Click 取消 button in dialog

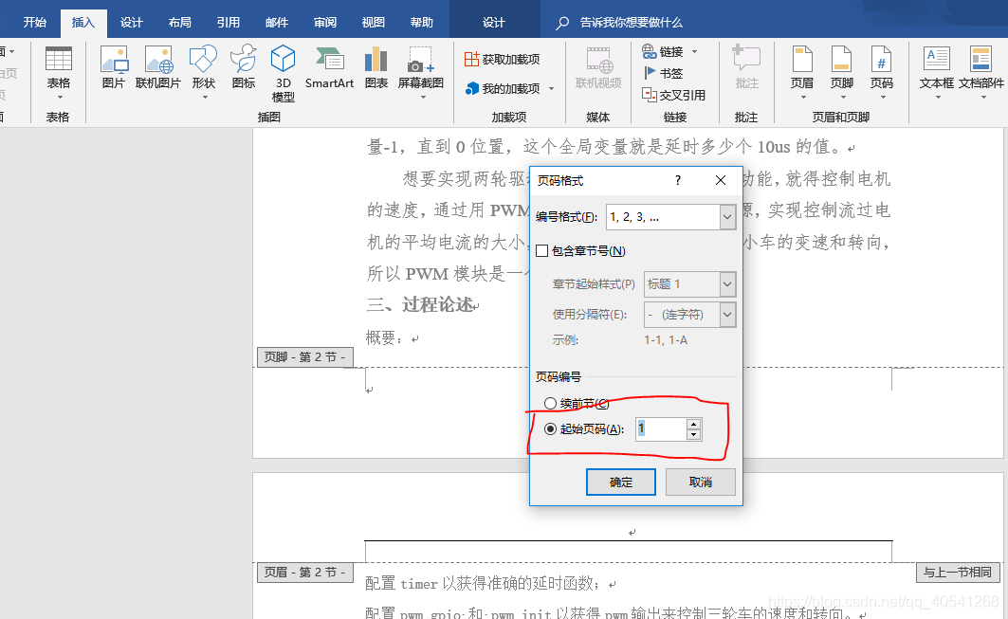tap(701, 482)
